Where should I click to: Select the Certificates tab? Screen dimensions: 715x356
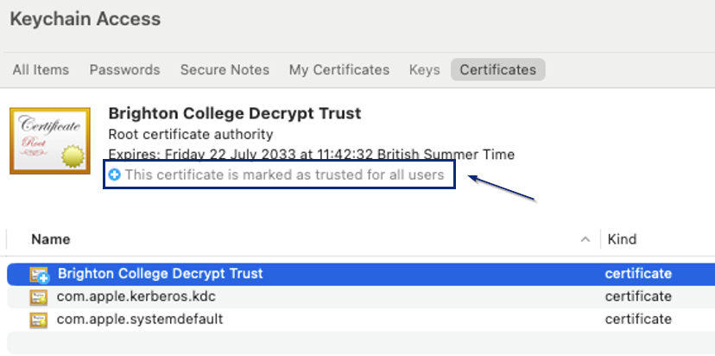pyautogui.click(x=498, y=70)
